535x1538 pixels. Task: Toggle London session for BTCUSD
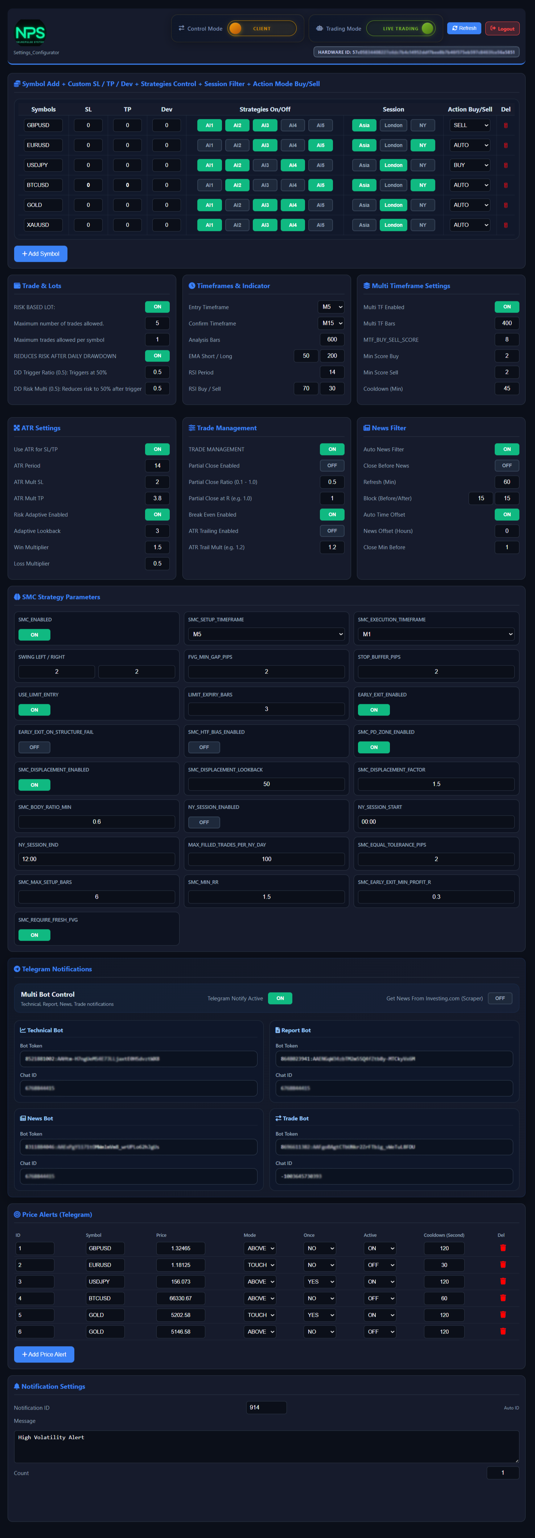[394, 185]
